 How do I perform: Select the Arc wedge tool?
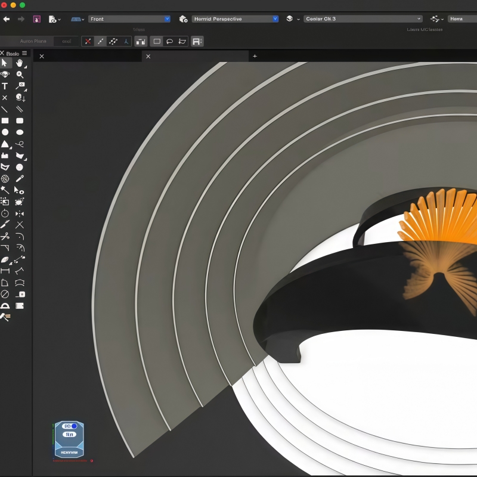(x=5, y=144)
